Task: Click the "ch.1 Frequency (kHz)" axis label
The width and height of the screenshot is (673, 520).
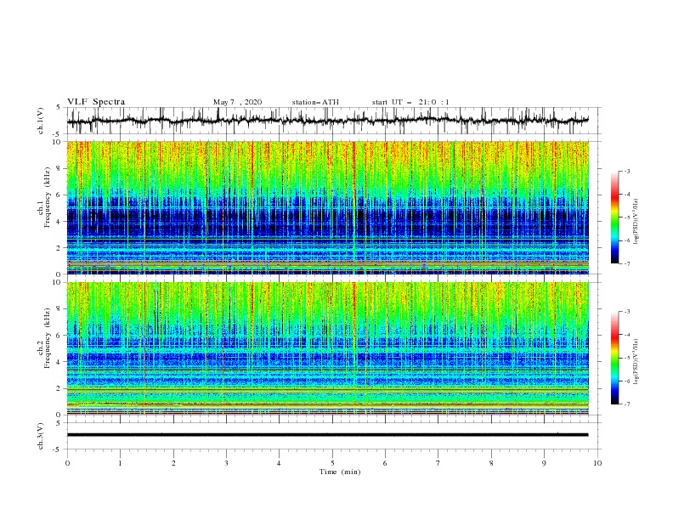Action: point(43,195)
